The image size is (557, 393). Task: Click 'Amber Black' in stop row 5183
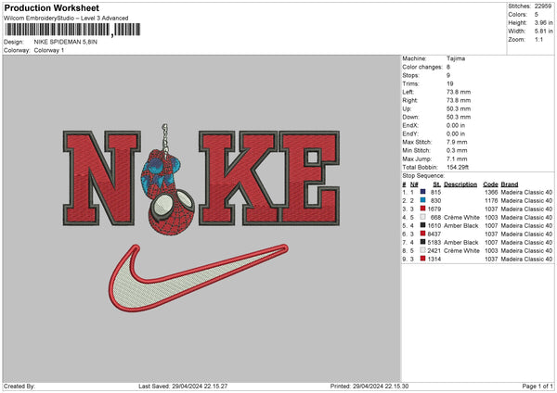461,242
